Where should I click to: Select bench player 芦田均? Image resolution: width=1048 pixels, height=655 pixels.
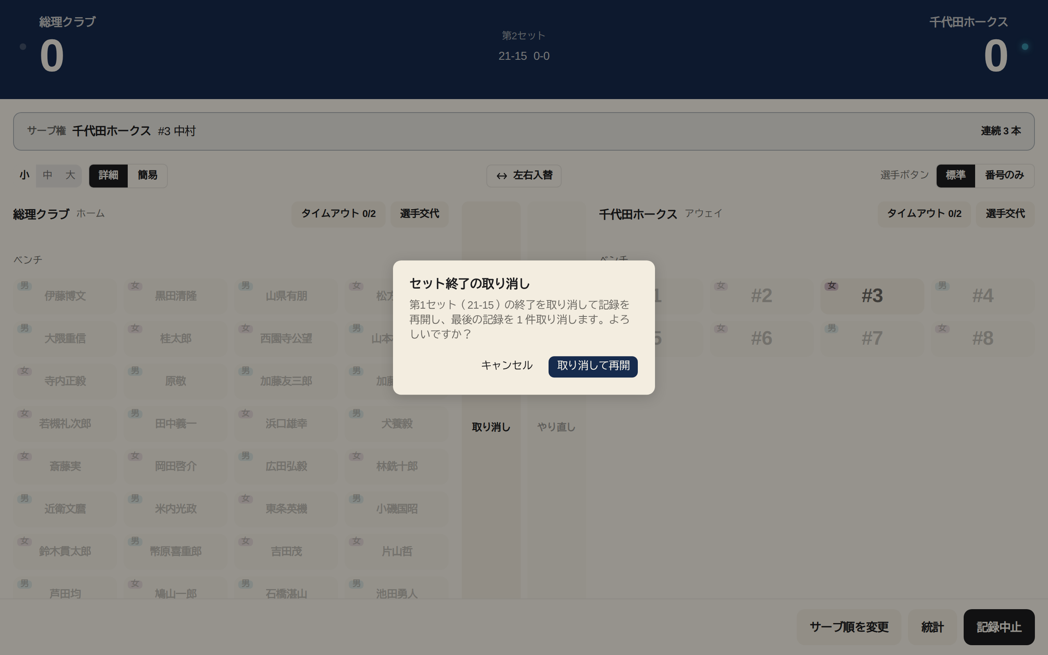tap(65, 588)
